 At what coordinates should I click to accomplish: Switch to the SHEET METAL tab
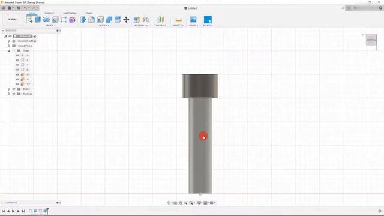(x=70, y=13)
